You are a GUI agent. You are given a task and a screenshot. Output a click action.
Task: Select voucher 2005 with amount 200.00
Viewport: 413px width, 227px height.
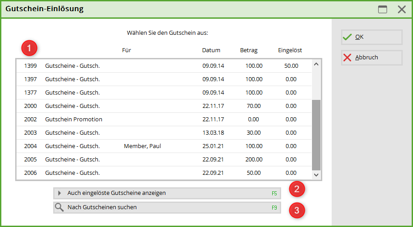coord(161,160)
